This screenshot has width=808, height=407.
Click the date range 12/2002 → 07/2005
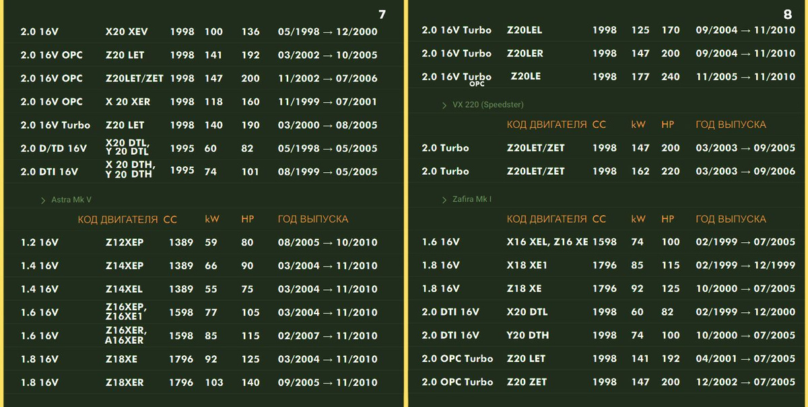click(x=745, y=382)
